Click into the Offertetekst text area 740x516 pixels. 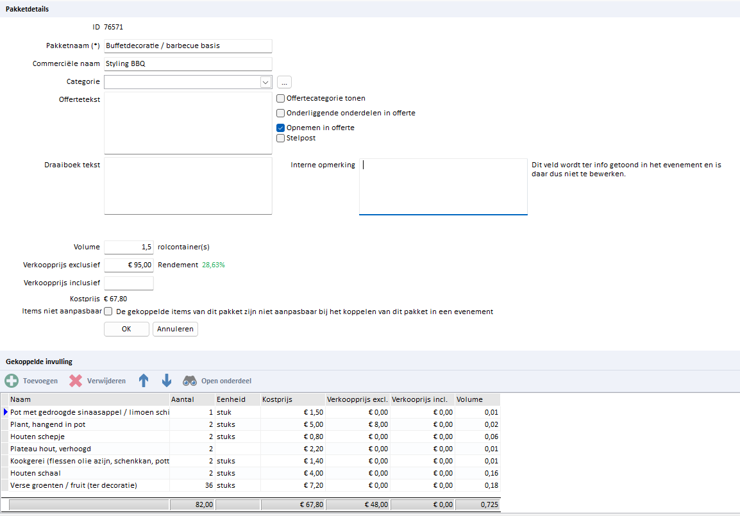188,123
